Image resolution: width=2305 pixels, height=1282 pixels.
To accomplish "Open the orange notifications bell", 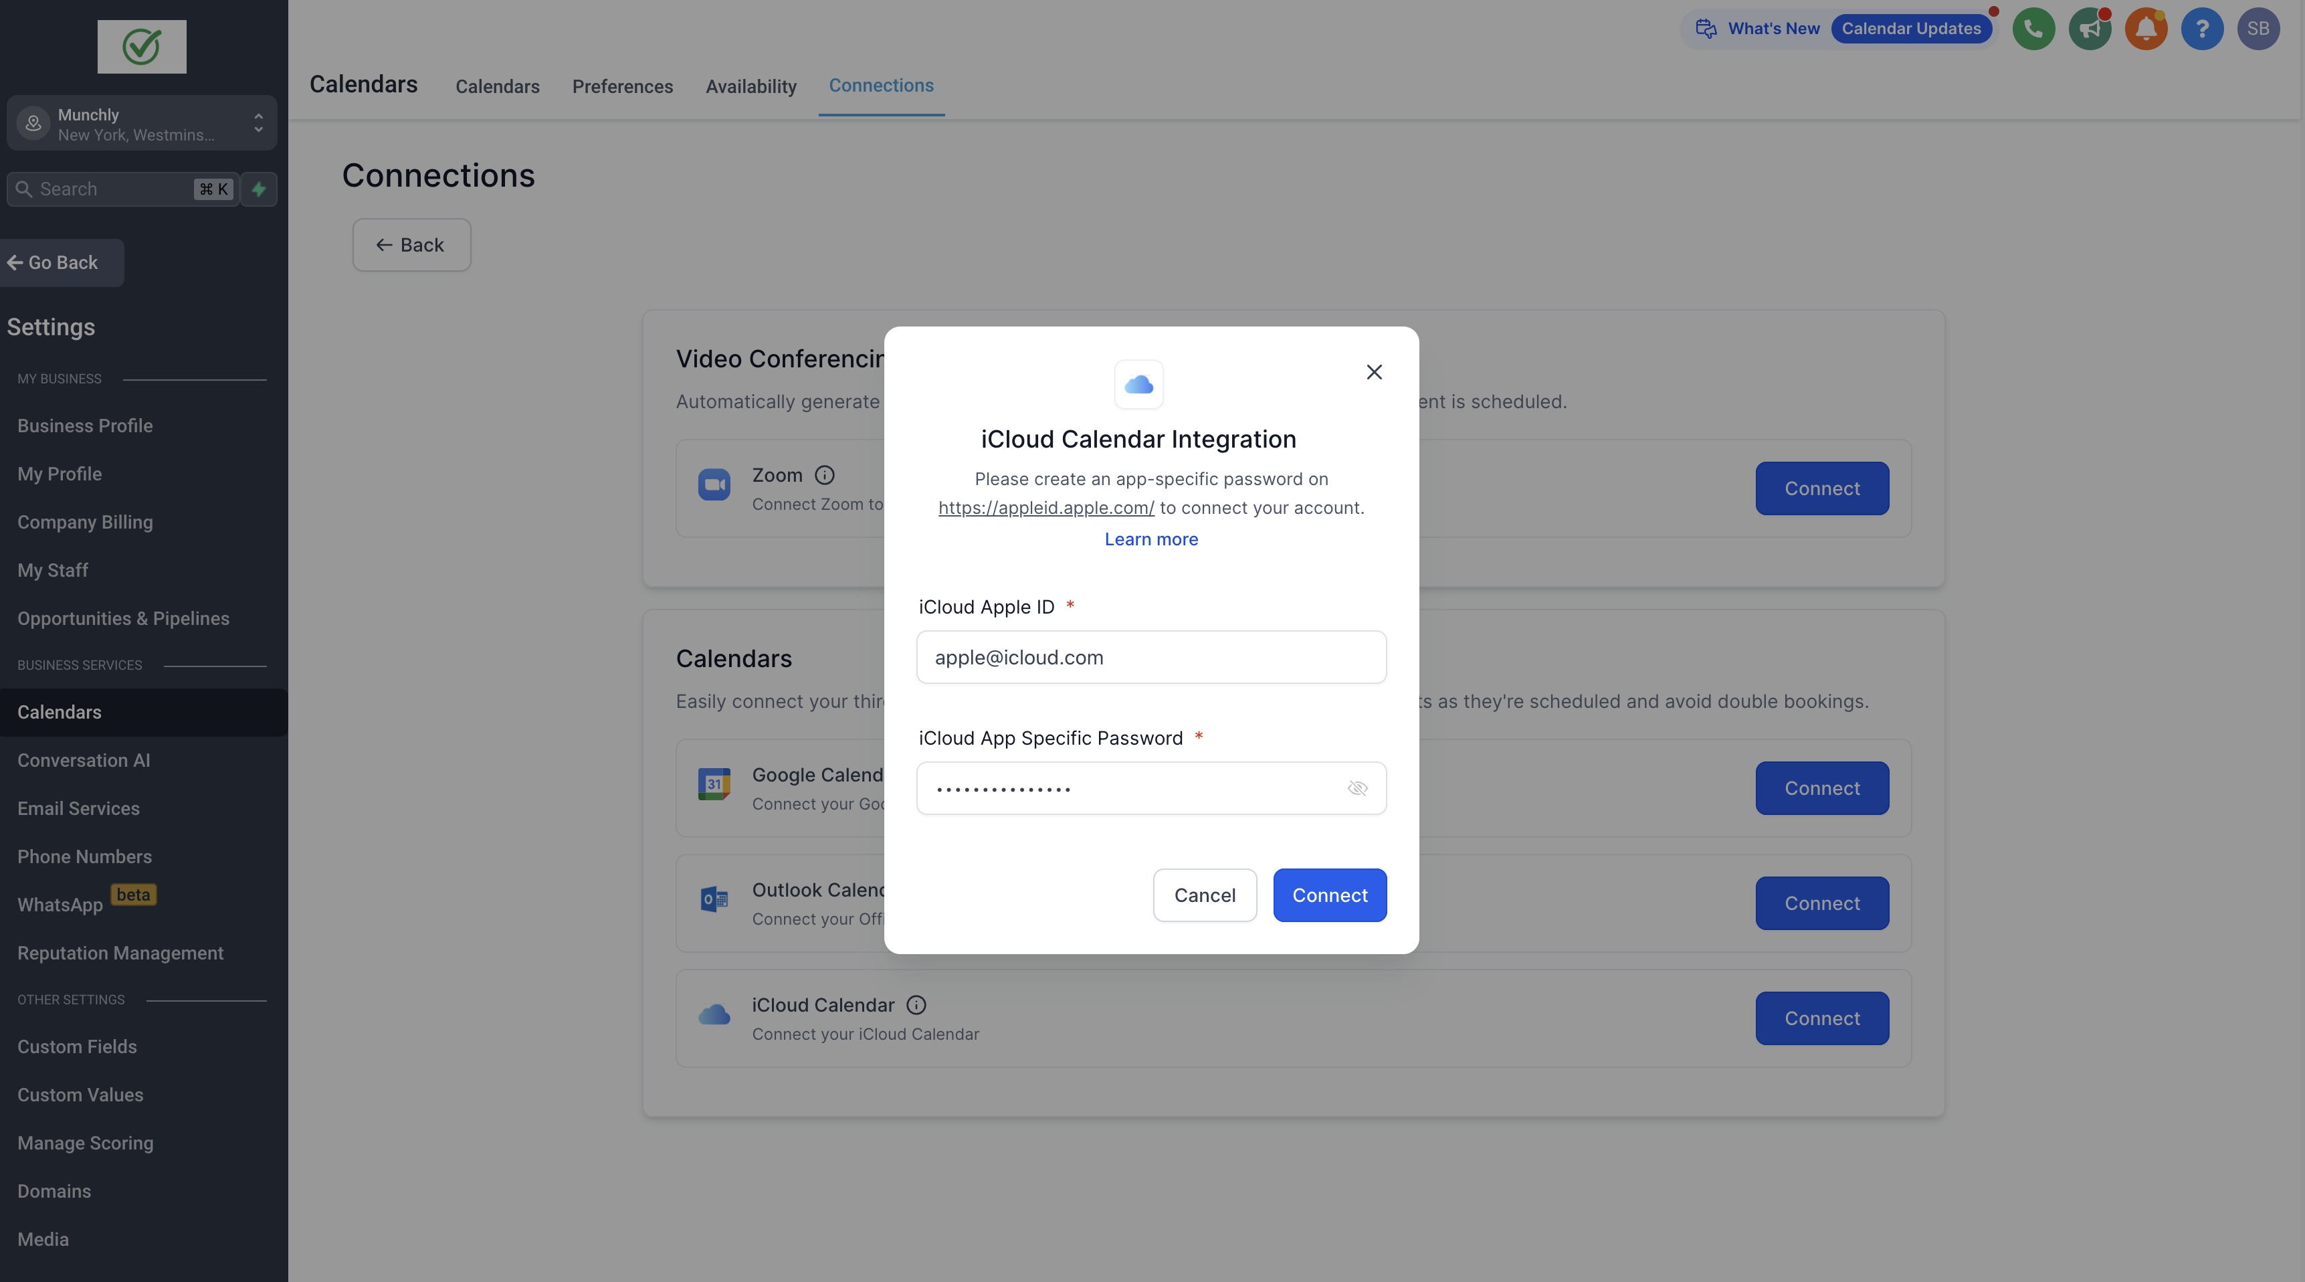I will [x=2146, y=29].
